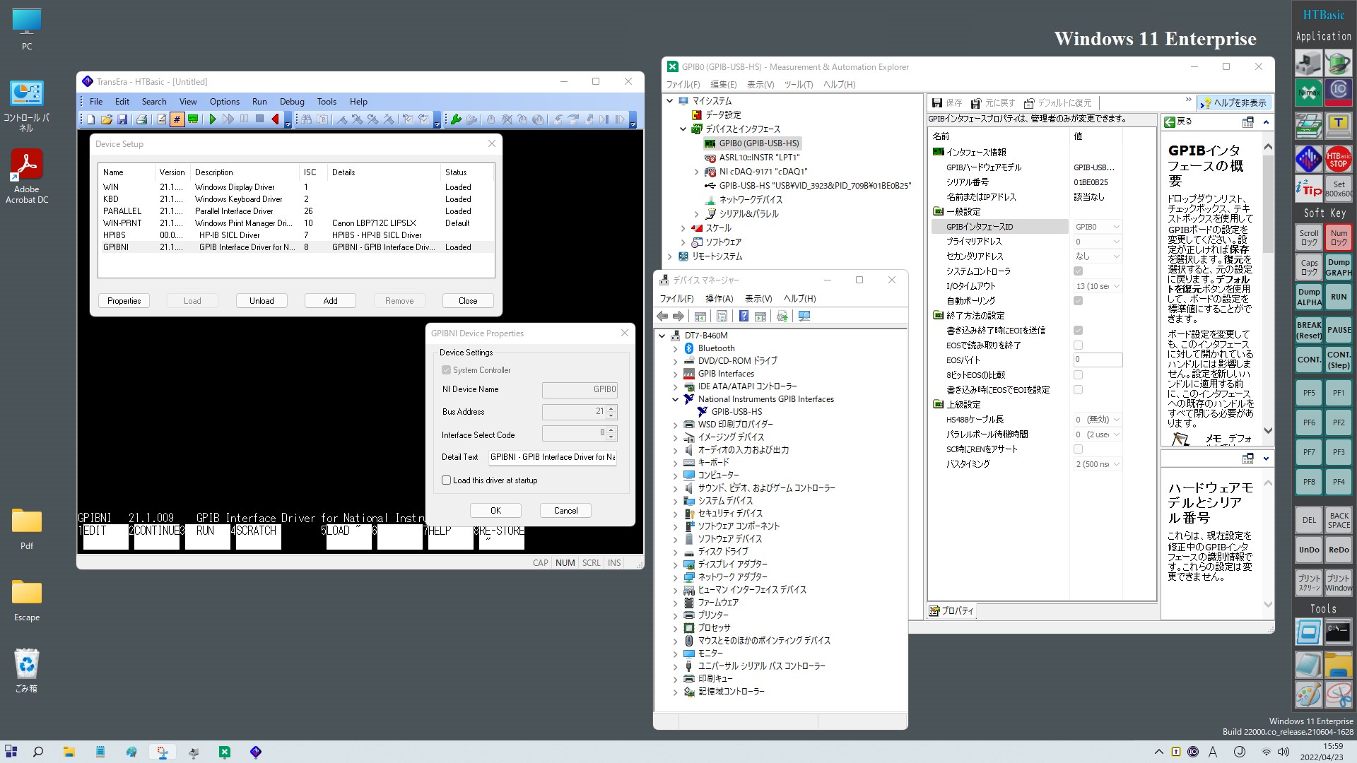
Task: Click Back arrow in Device Manager toolbar
Action: coord(662,317)
